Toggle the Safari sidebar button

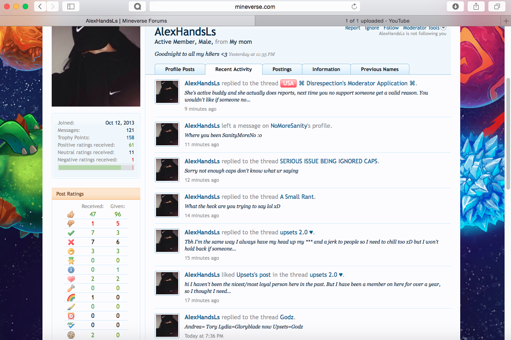71,6
